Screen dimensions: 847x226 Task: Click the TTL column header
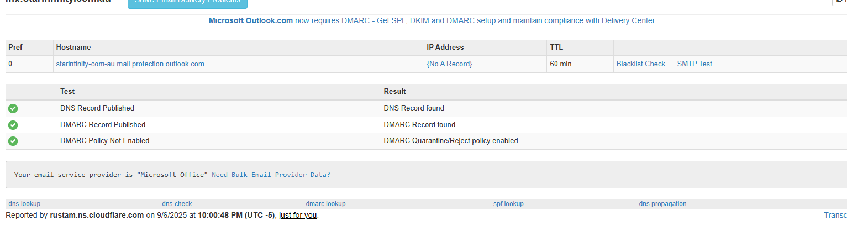pos(556,48)
